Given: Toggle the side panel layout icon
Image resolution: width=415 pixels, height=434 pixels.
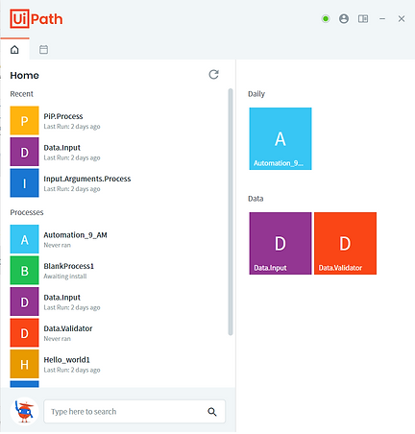Looking at the screenshot, I should point(363,19).
